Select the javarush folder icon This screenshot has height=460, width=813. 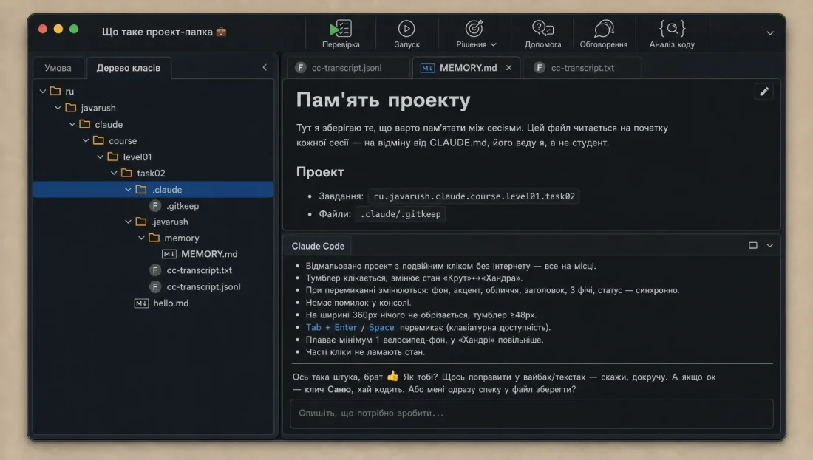(71, 108)
